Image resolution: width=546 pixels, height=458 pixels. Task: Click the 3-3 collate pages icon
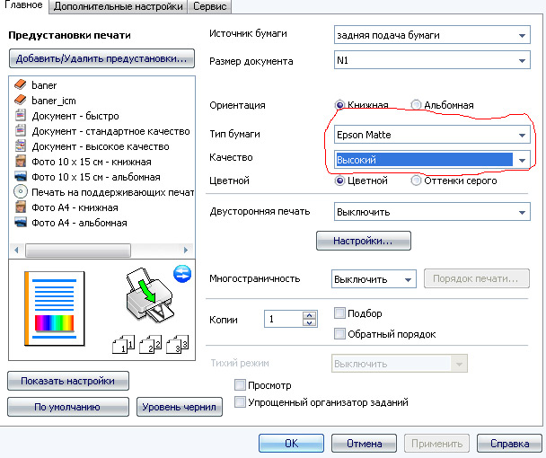[178, 344]
